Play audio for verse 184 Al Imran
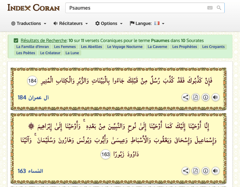 [215, 97]
